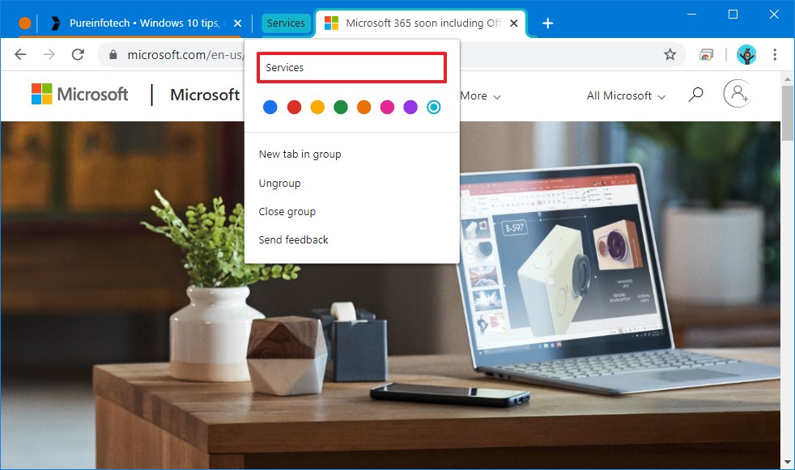Screen dimensions: 795x470
Task: Choose Close group from the menu
Action: tap(287, 211)
